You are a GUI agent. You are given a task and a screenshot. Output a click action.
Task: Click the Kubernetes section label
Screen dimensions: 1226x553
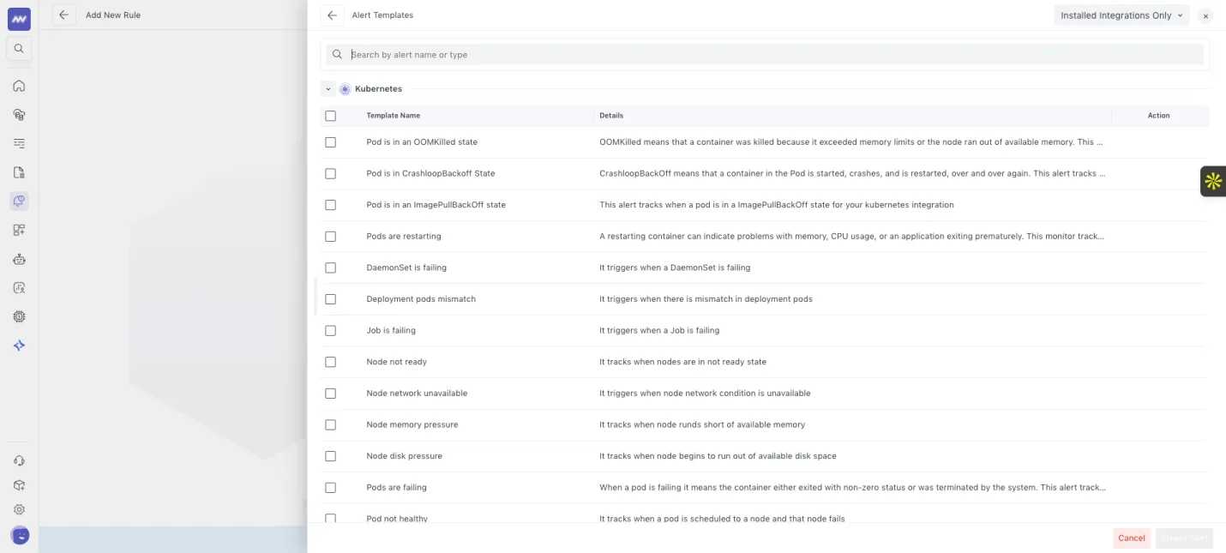coord(378,89)
